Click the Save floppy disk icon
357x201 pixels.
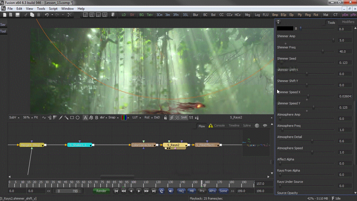tap(17, 15)
